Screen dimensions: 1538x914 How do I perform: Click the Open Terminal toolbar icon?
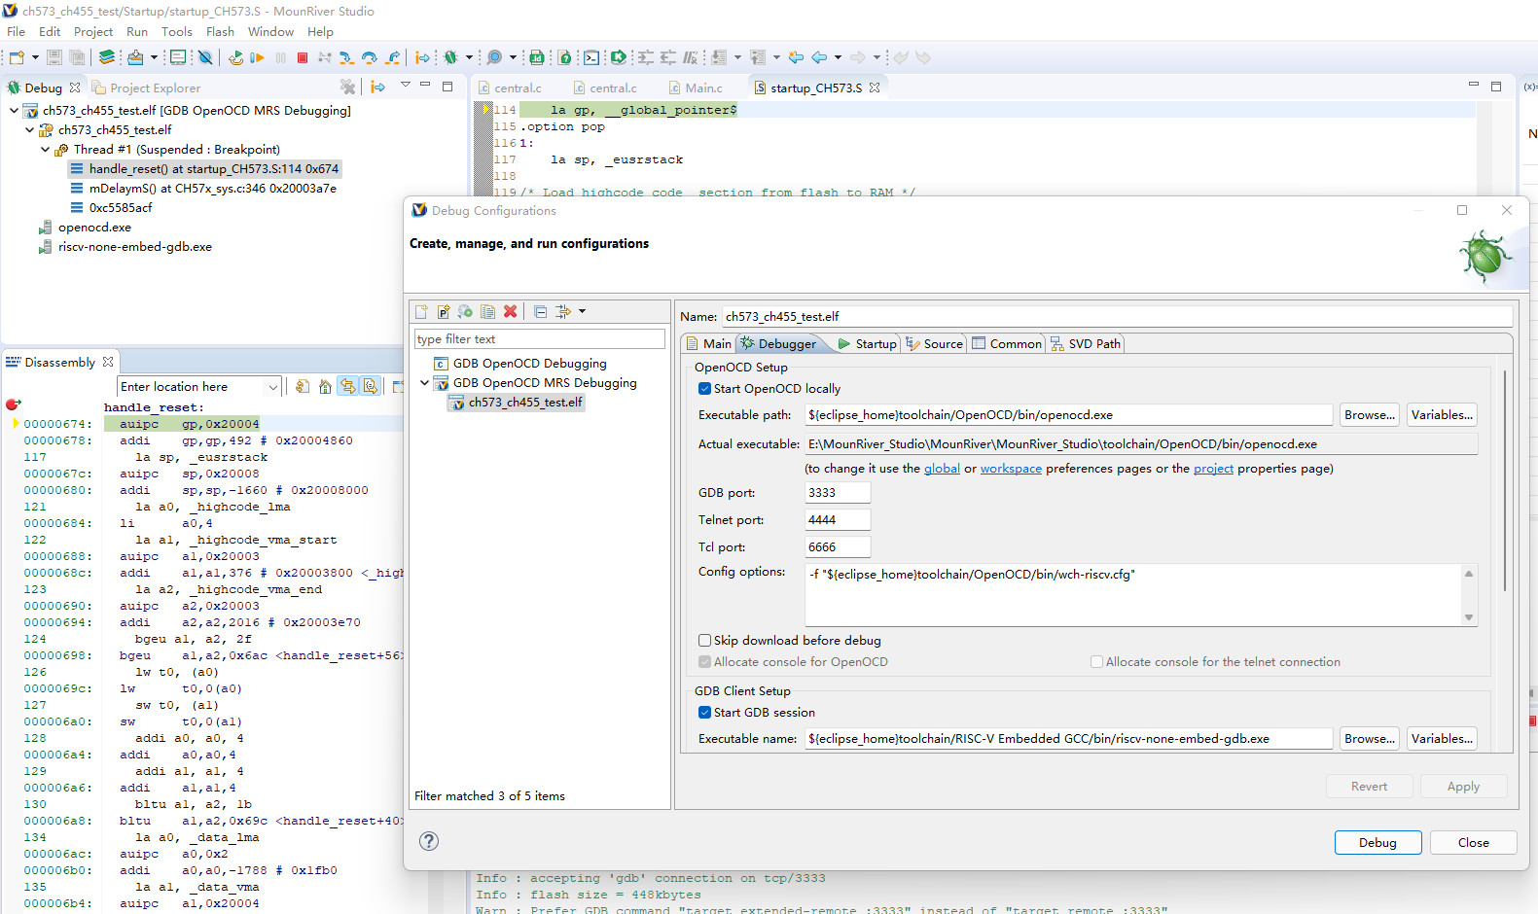pyautogui.click(x=591, y=57)
